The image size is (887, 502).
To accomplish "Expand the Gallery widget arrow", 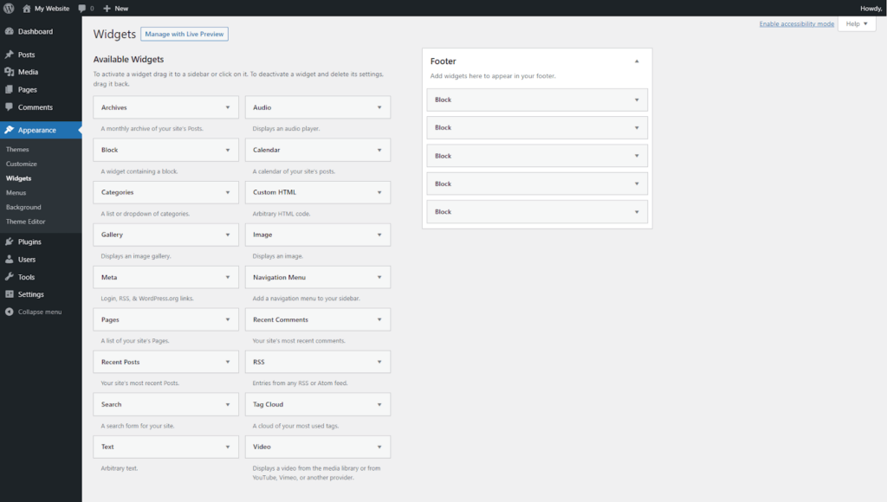I will (x=228, y=235).
